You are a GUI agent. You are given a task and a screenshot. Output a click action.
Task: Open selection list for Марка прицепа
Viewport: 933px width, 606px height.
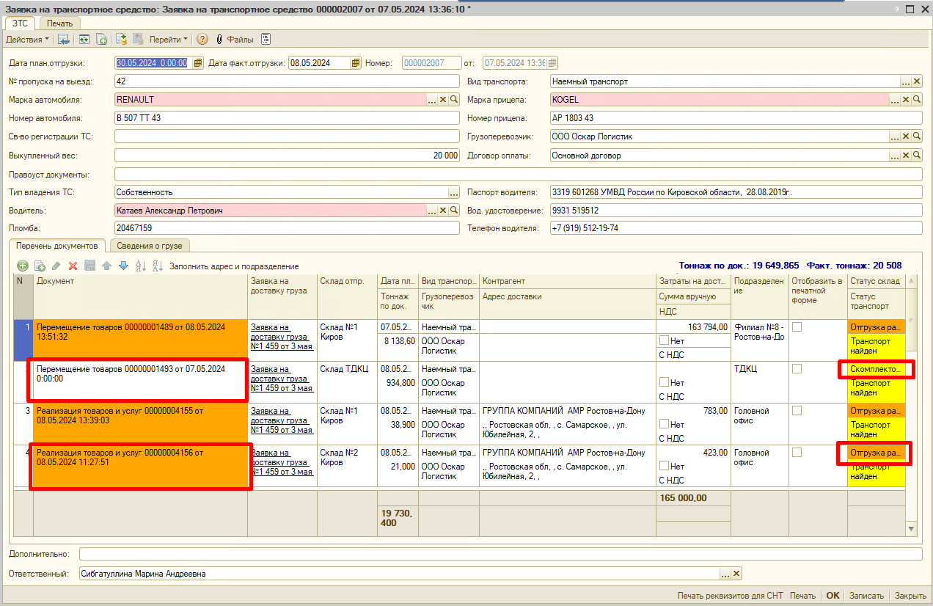pyautogui.click(x=895, y=99)
